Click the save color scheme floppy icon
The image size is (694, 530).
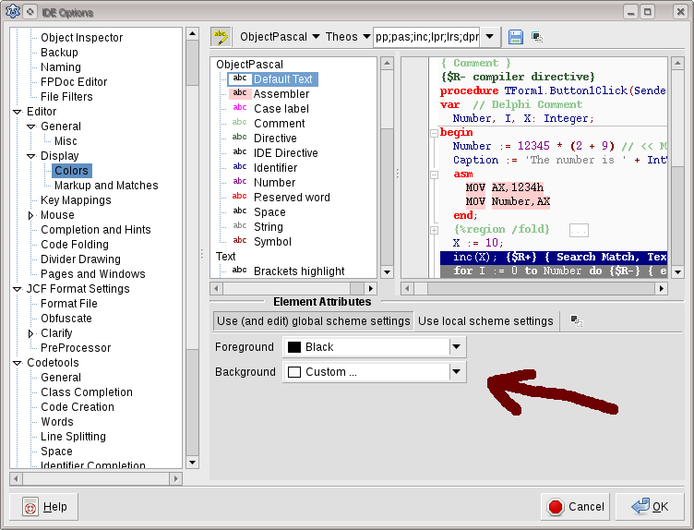point(516,37)
